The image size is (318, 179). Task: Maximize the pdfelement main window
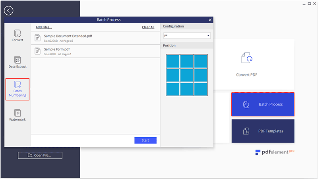pos(310,4)
